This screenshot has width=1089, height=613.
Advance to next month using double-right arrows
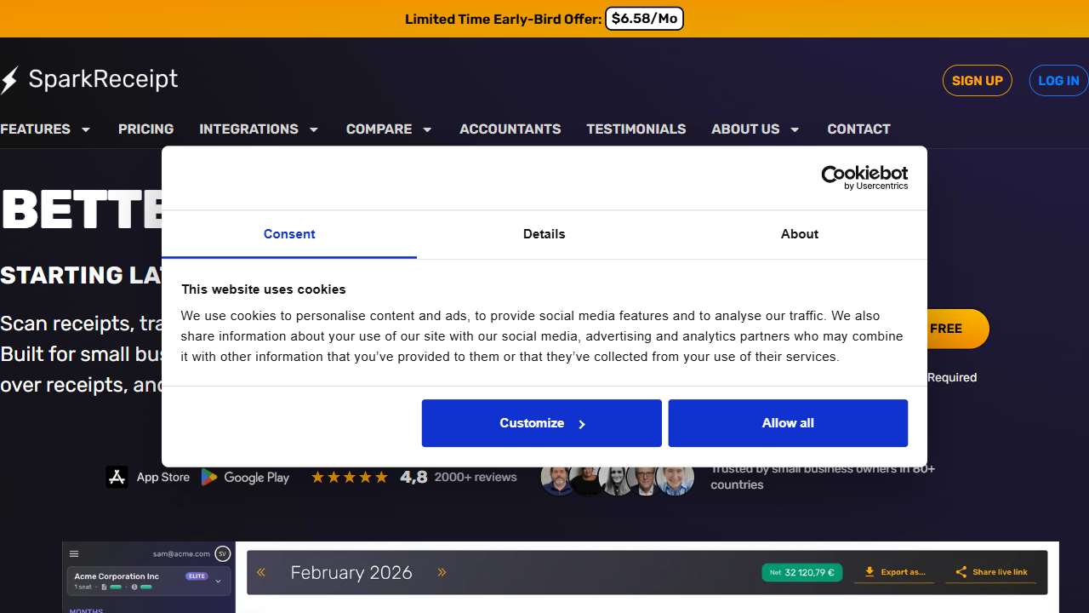pyautogui.click(x=442, y=572)
